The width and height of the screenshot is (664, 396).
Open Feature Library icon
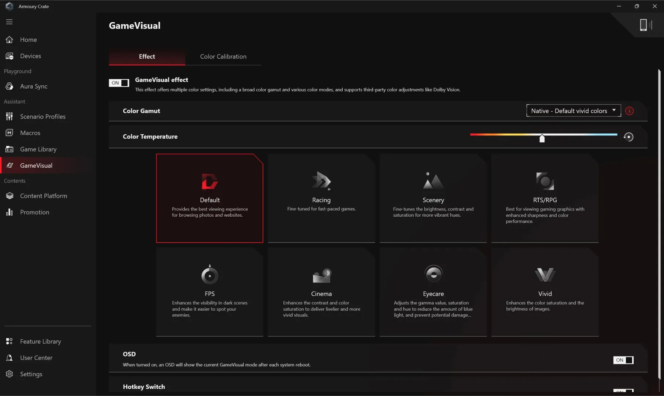[x=10, y=341]
